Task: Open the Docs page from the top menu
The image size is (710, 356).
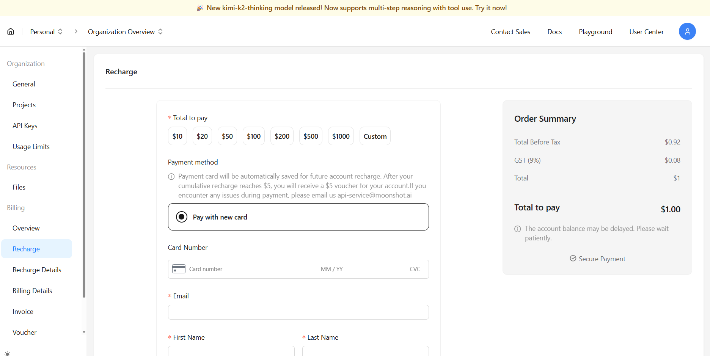Action: [x=554, y=31]
